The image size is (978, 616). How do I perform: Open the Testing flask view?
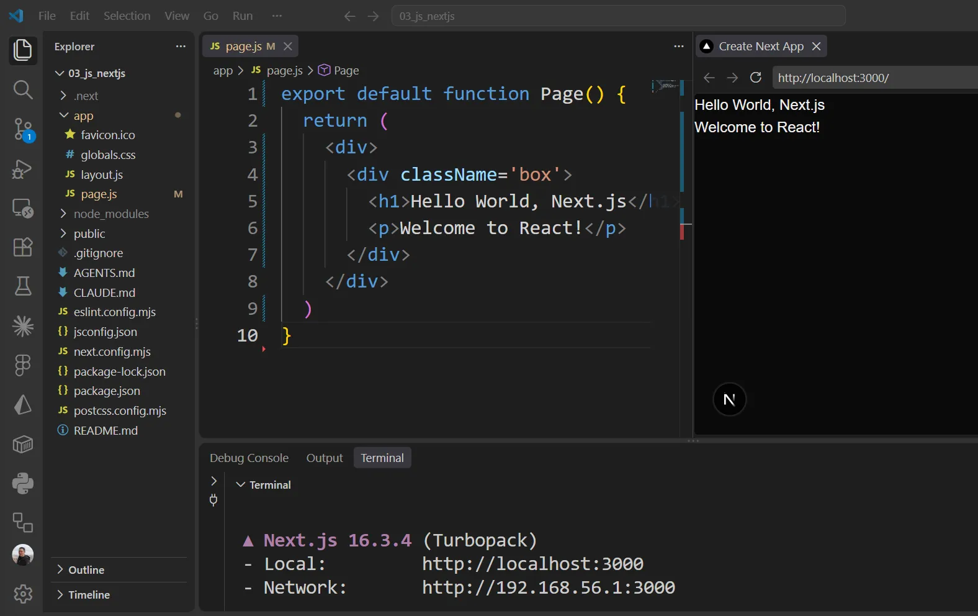(23, 286)
